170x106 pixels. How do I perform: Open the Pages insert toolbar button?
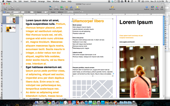pyautogui.click(x=50, y=8)
